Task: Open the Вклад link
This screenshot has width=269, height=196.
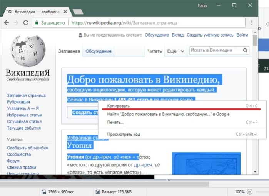Action: point(178,35)
